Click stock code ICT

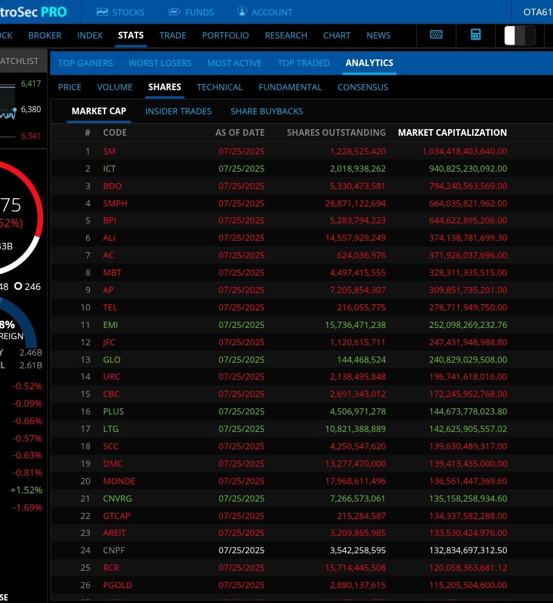(x=109, y=169)
